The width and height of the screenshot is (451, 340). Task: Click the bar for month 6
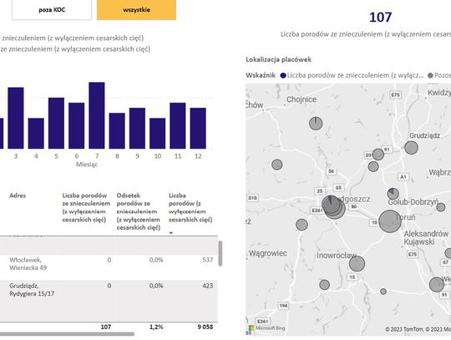pos(77,125)
